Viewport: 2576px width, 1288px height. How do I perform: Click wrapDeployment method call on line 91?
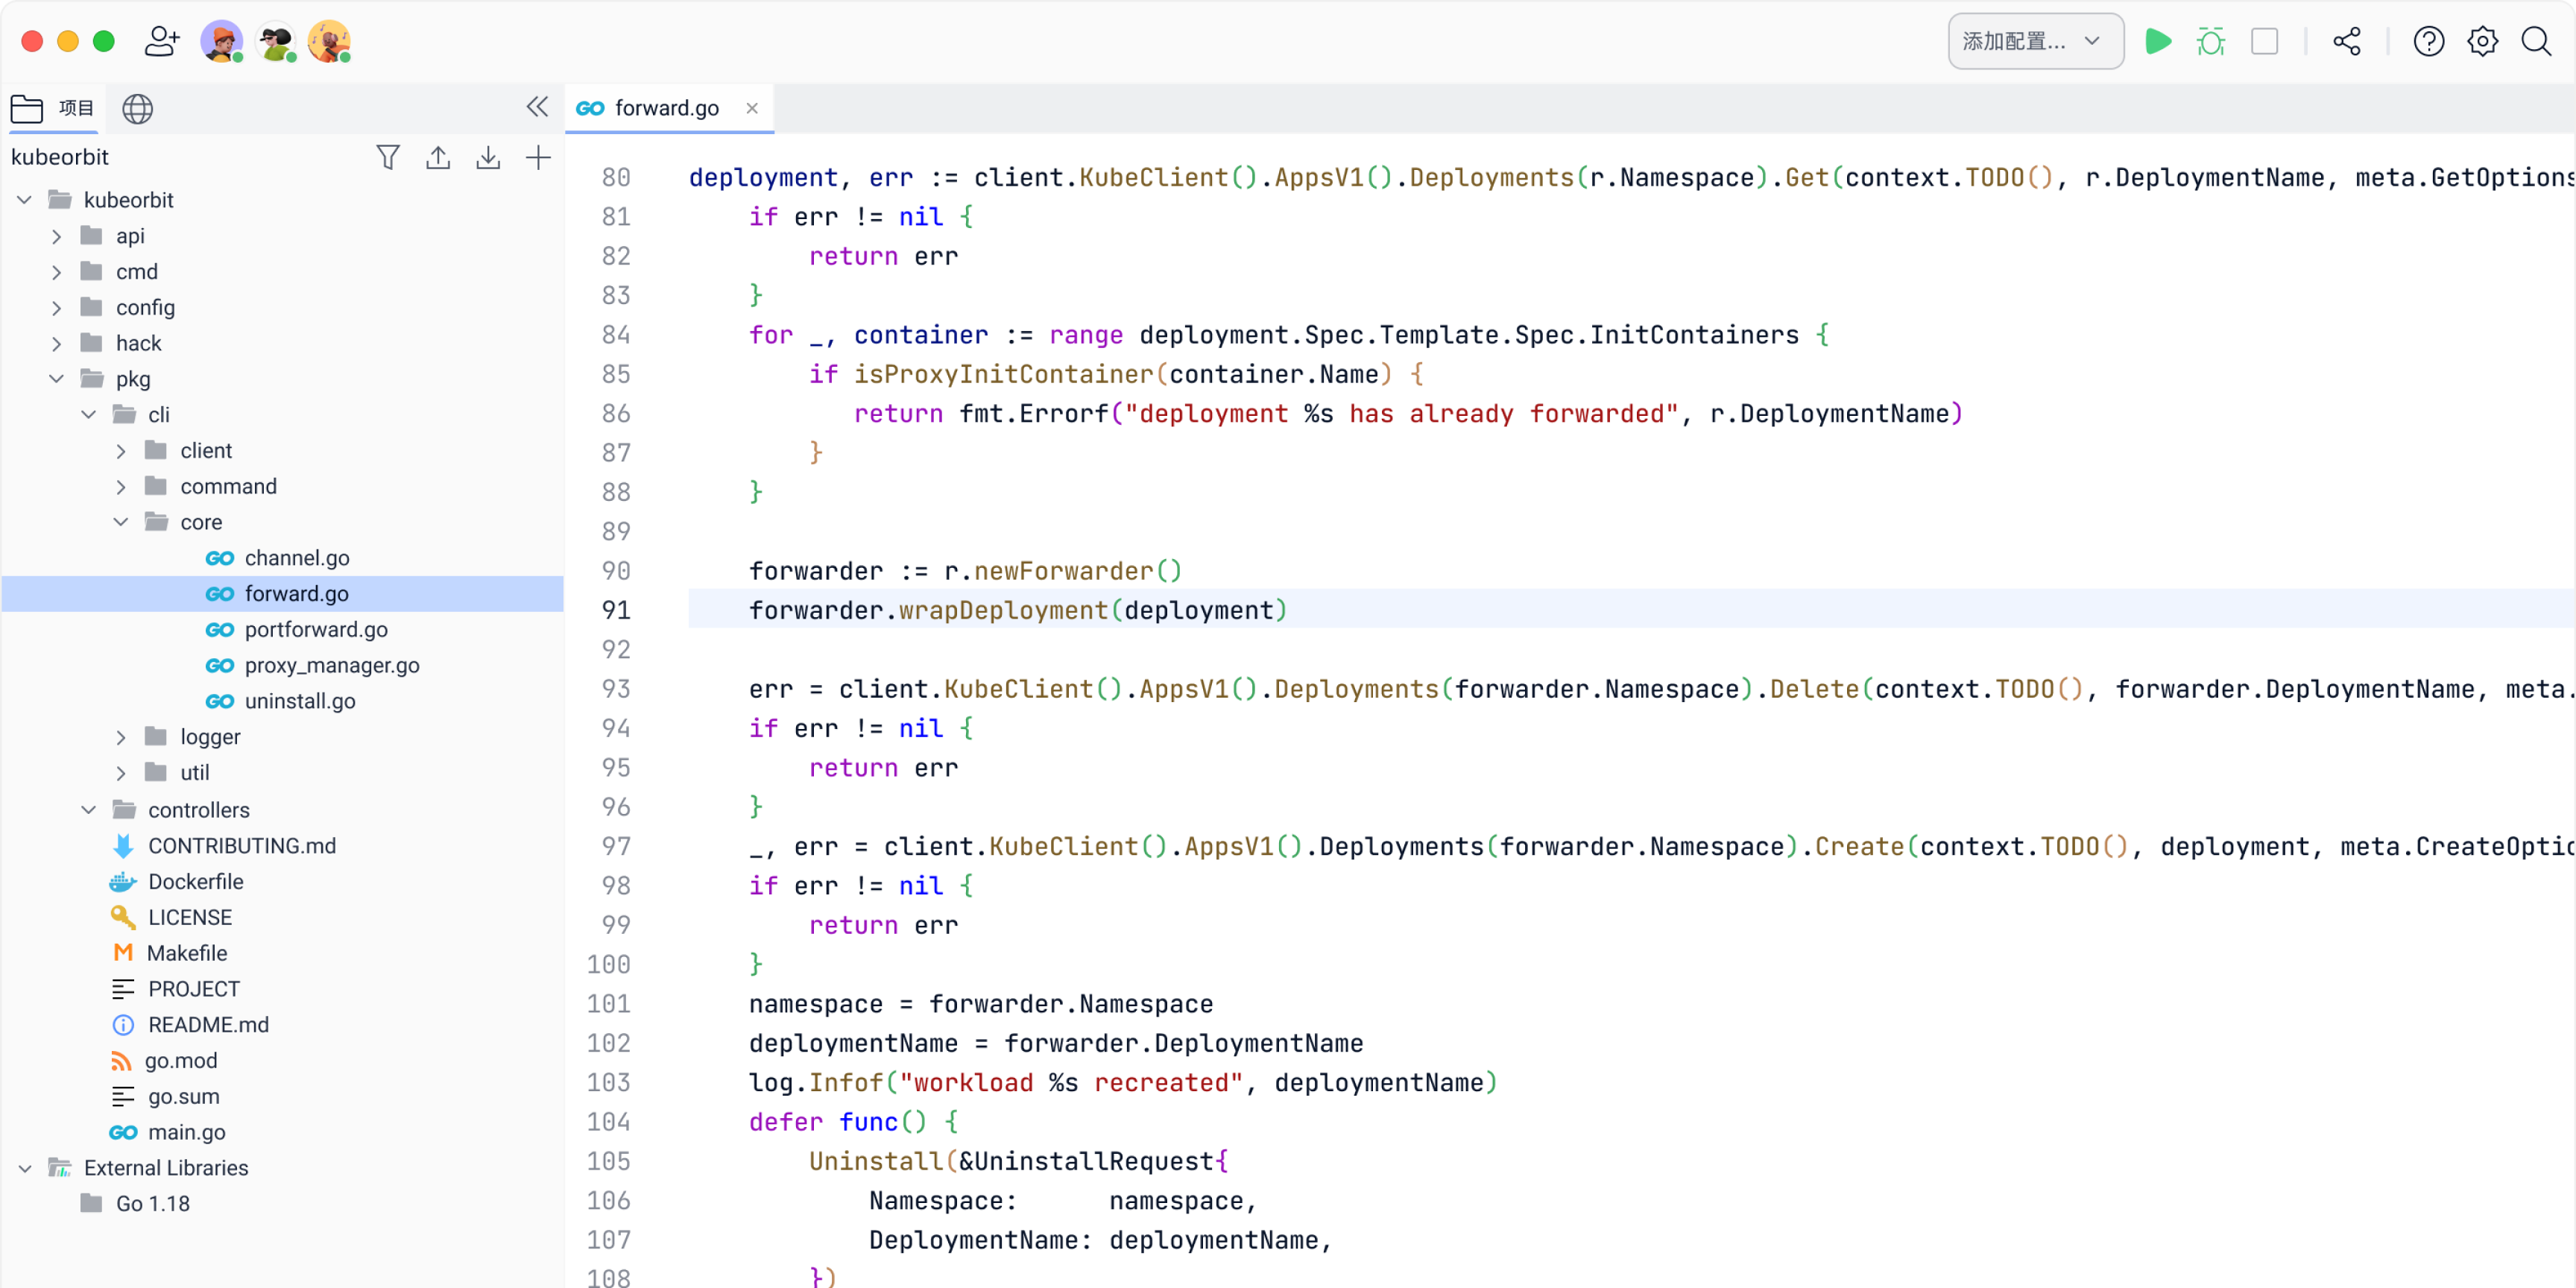pyautogui.click(x=1003, y=610)
